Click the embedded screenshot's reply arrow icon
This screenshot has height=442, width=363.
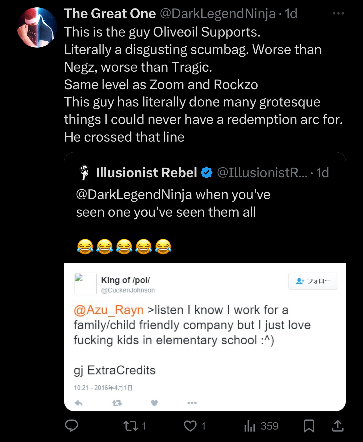79,403
